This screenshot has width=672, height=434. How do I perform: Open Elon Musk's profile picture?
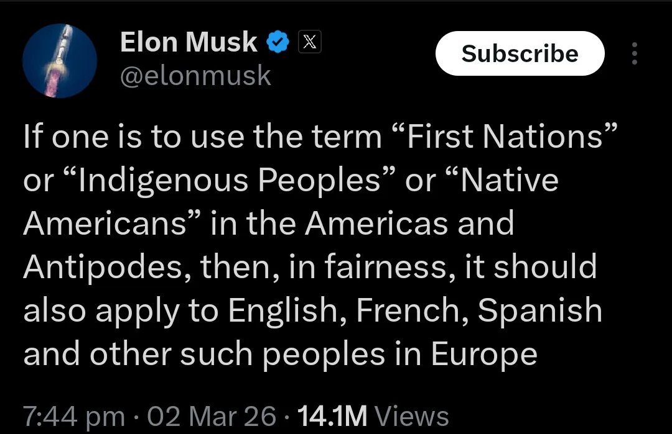(60, 61)
